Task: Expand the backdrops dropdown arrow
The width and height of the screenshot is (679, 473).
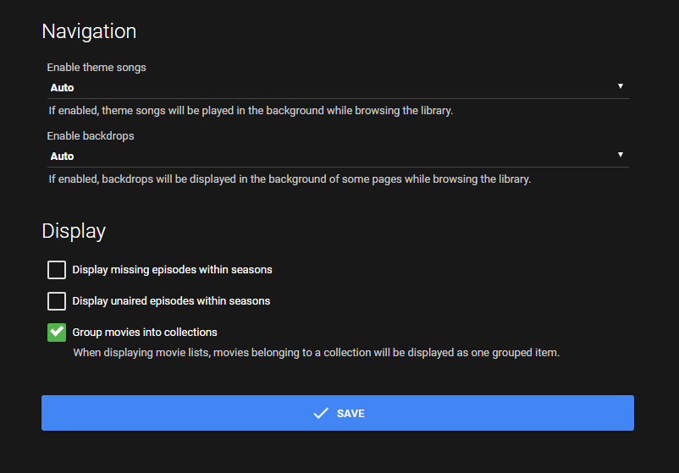Action: click(x=621, y=155)
